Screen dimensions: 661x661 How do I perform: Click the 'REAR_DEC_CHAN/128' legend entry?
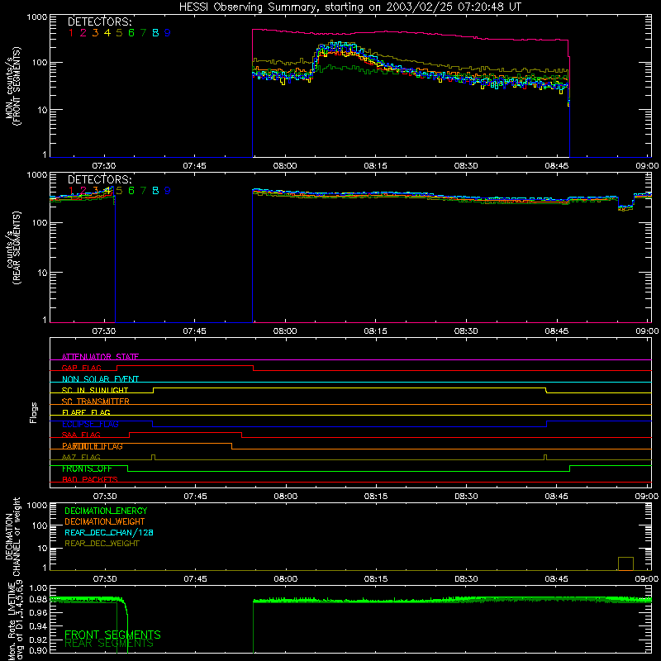[x=109, y=533]
